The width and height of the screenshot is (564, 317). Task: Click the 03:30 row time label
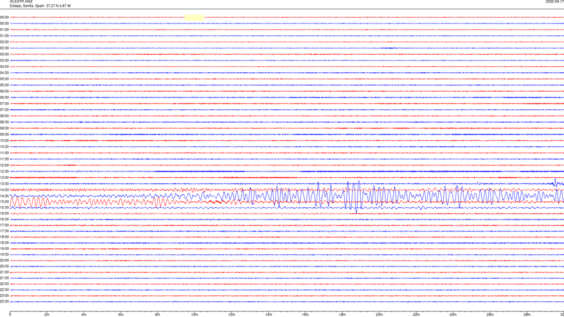[x=4, y=60]
